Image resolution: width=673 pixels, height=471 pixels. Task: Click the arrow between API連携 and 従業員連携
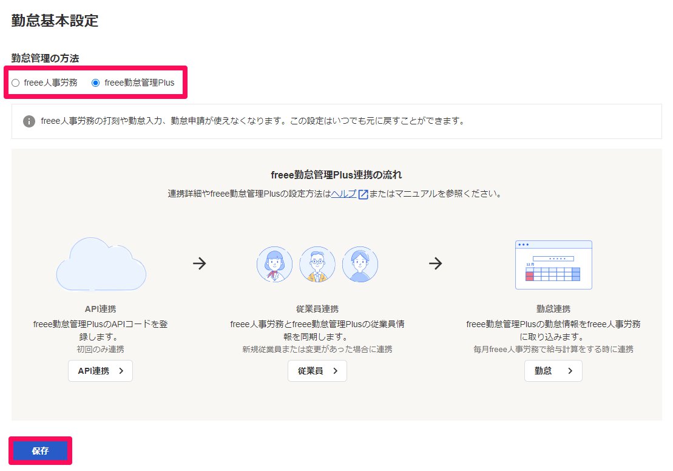click(x=200, y=263)
